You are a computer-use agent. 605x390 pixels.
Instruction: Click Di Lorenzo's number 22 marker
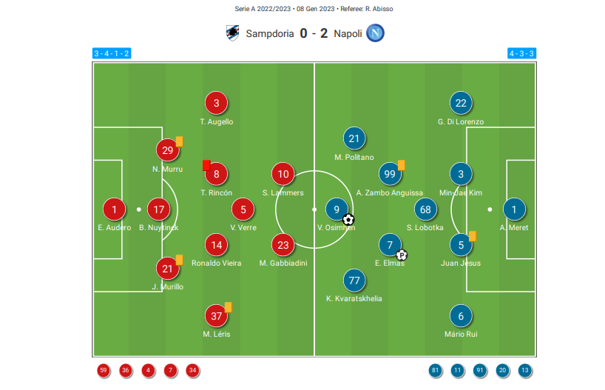click(461, 103)
